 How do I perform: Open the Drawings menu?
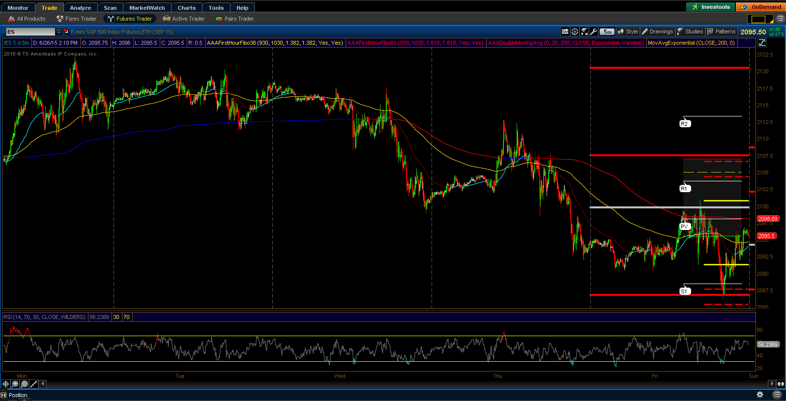(657, 31)
